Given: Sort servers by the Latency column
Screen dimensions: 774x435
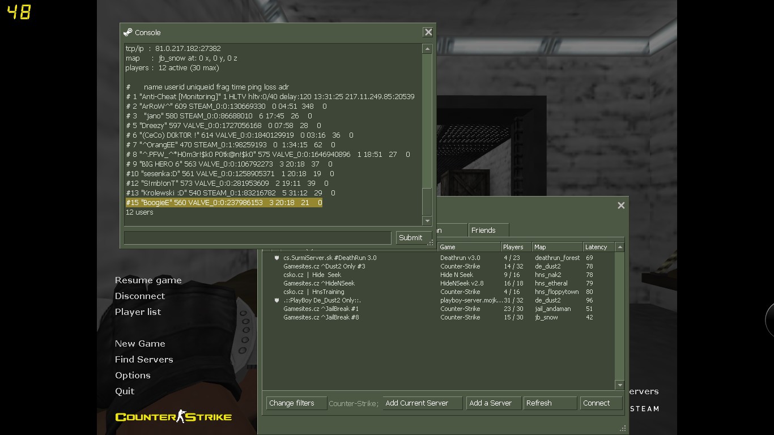Looking at the screenshot, I should pyautogui.click(x=599, y=247).
